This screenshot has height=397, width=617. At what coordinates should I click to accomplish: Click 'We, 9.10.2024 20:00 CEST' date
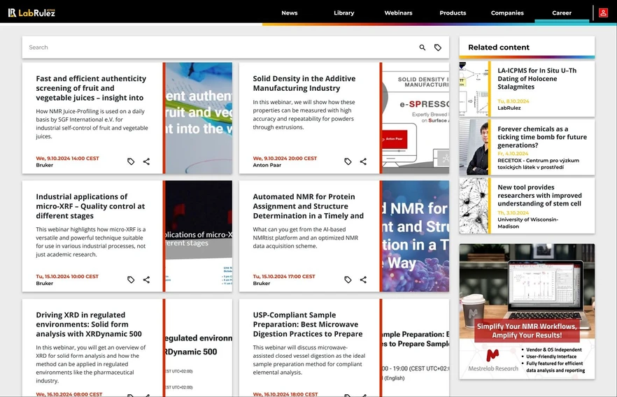[285, 159]
